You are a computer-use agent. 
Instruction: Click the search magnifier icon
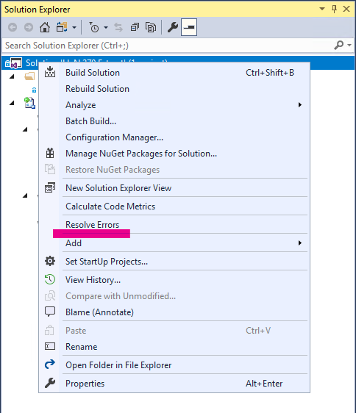(x=339, y=46)
